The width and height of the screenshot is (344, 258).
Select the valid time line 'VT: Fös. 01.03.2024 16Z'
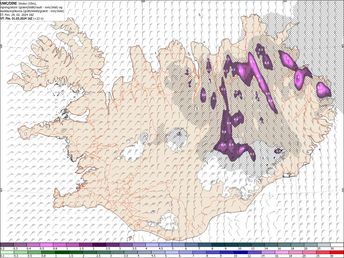[17, 19]
